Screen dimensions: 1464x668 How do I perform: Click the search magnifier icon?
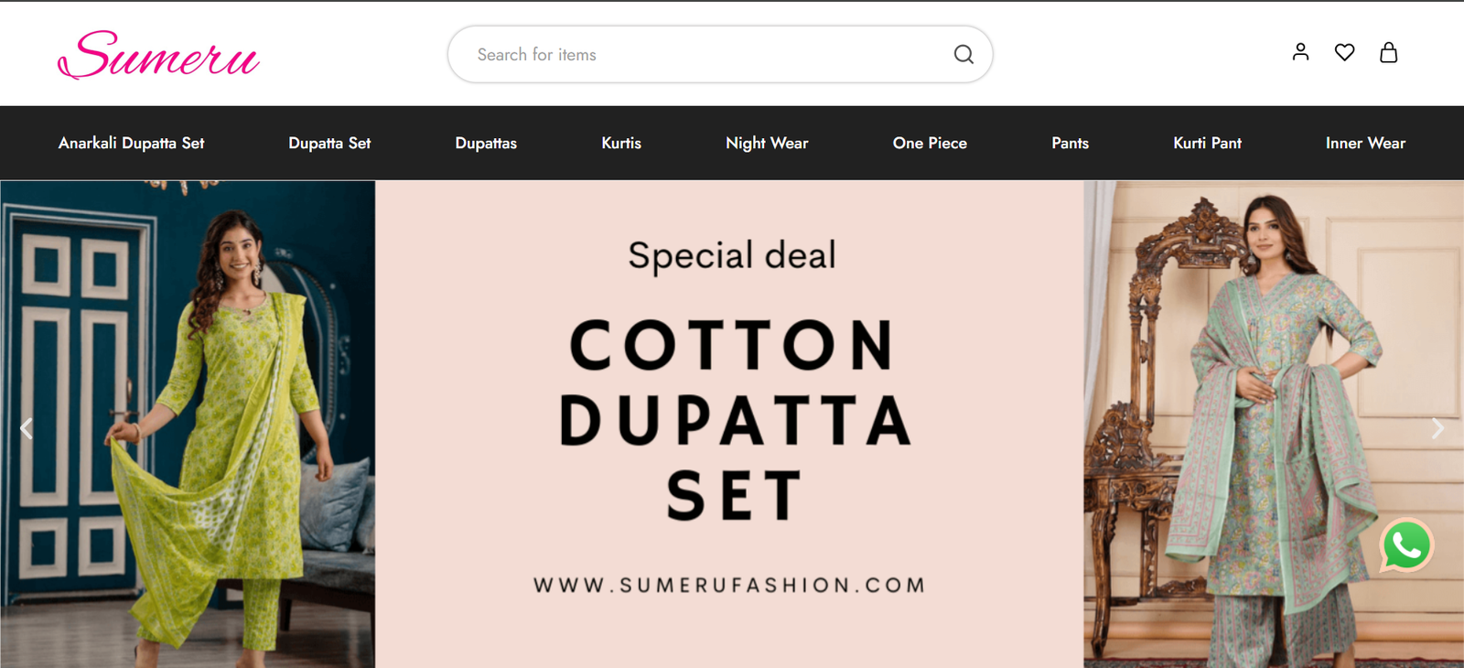coord(963,54)
